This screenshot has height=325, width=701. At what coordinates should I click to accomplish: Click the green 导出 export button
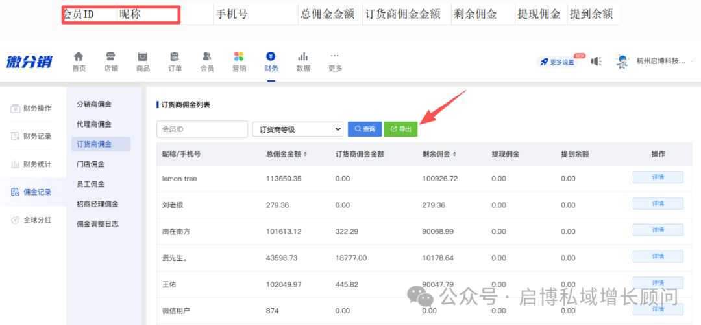tap(400, 129)
